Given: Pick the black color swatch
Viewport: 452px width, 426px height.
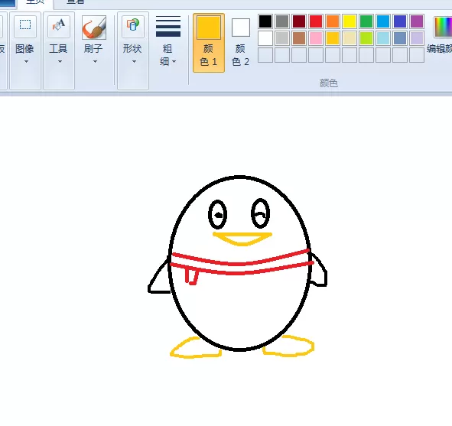Looking at the screenshot, I should 265,21.
